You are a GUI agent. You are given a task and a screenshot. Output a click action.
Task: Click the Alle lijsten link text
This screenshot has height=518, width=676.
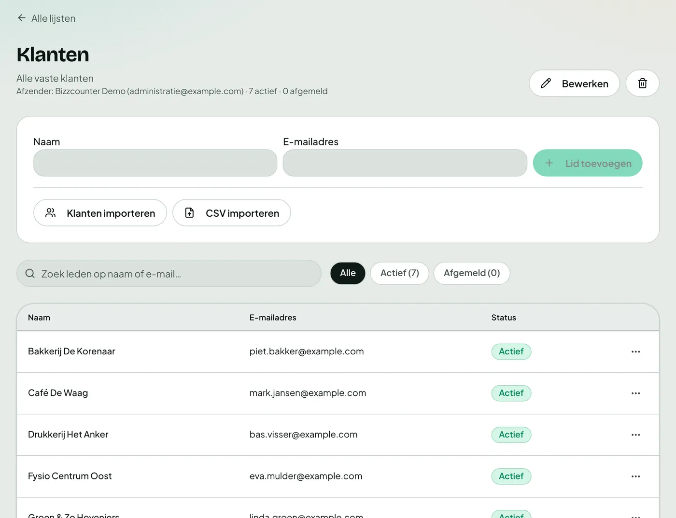54,18
